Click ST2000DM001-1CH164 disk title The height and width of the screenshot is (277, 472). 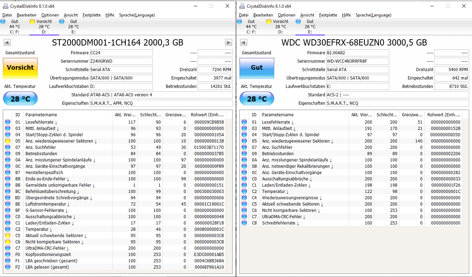pos(118,43)
